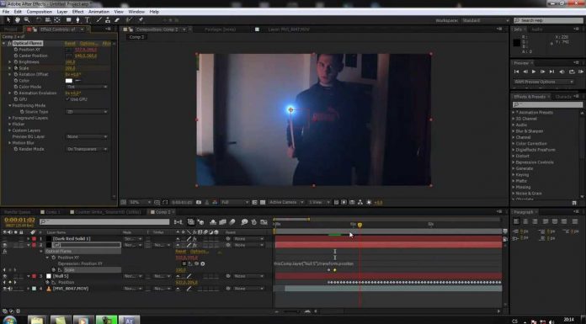The width and height of the screenshot is (586, 324).
Task: Click the current time indicator marker
Action: [360, 225]
